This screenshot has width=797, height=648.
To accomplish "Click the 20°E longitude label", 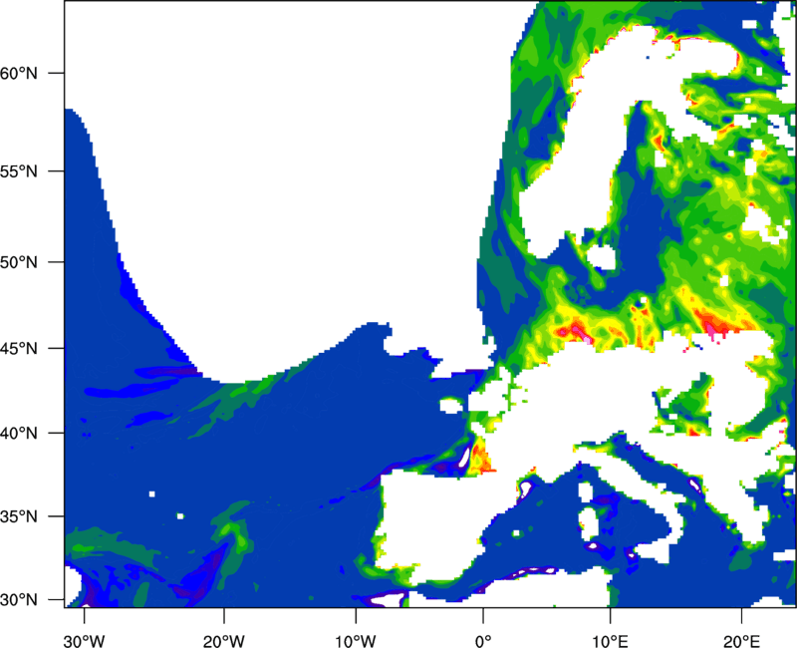I will click(741, 641).
